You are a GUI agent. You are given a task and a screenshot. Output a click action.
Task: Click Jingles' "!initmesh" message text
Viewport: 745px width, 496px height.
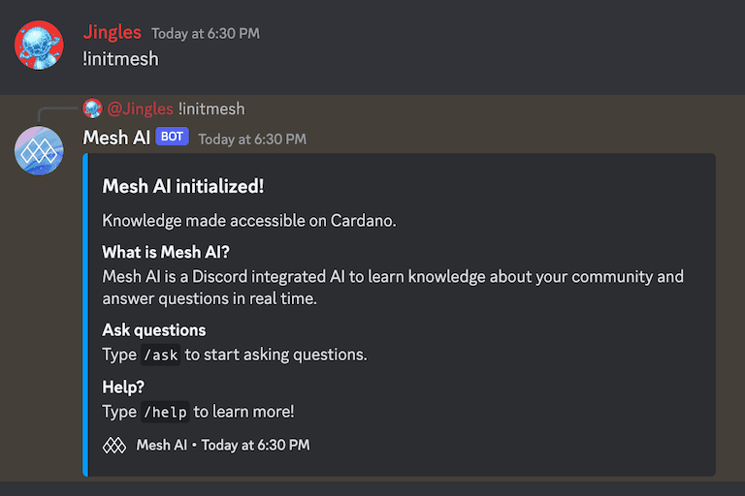click(x=120, y=59)
